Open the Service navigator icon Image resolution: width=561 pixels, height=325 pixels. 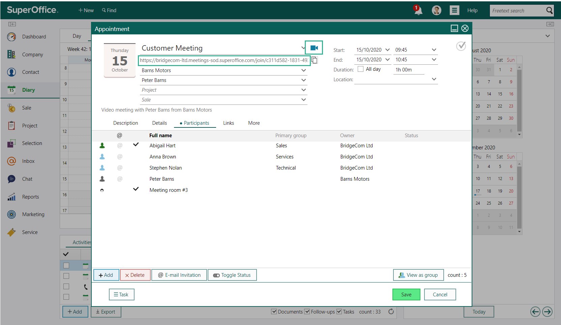tap(11, 232)
